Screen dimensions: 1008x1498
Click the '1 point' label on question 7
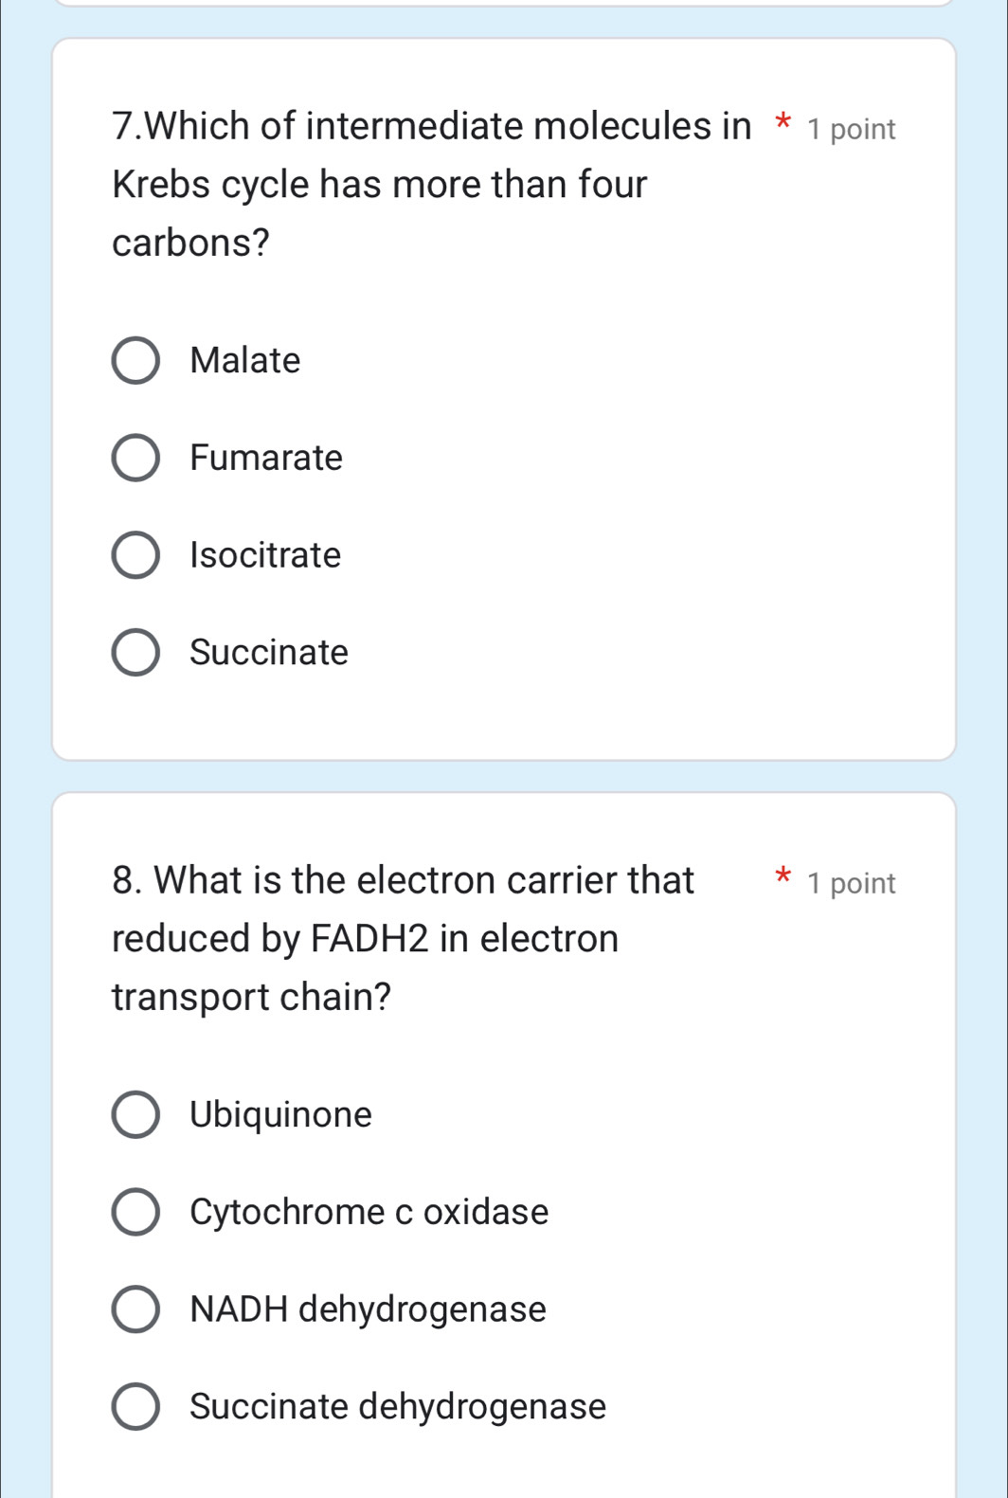click(x=850, y=128)
